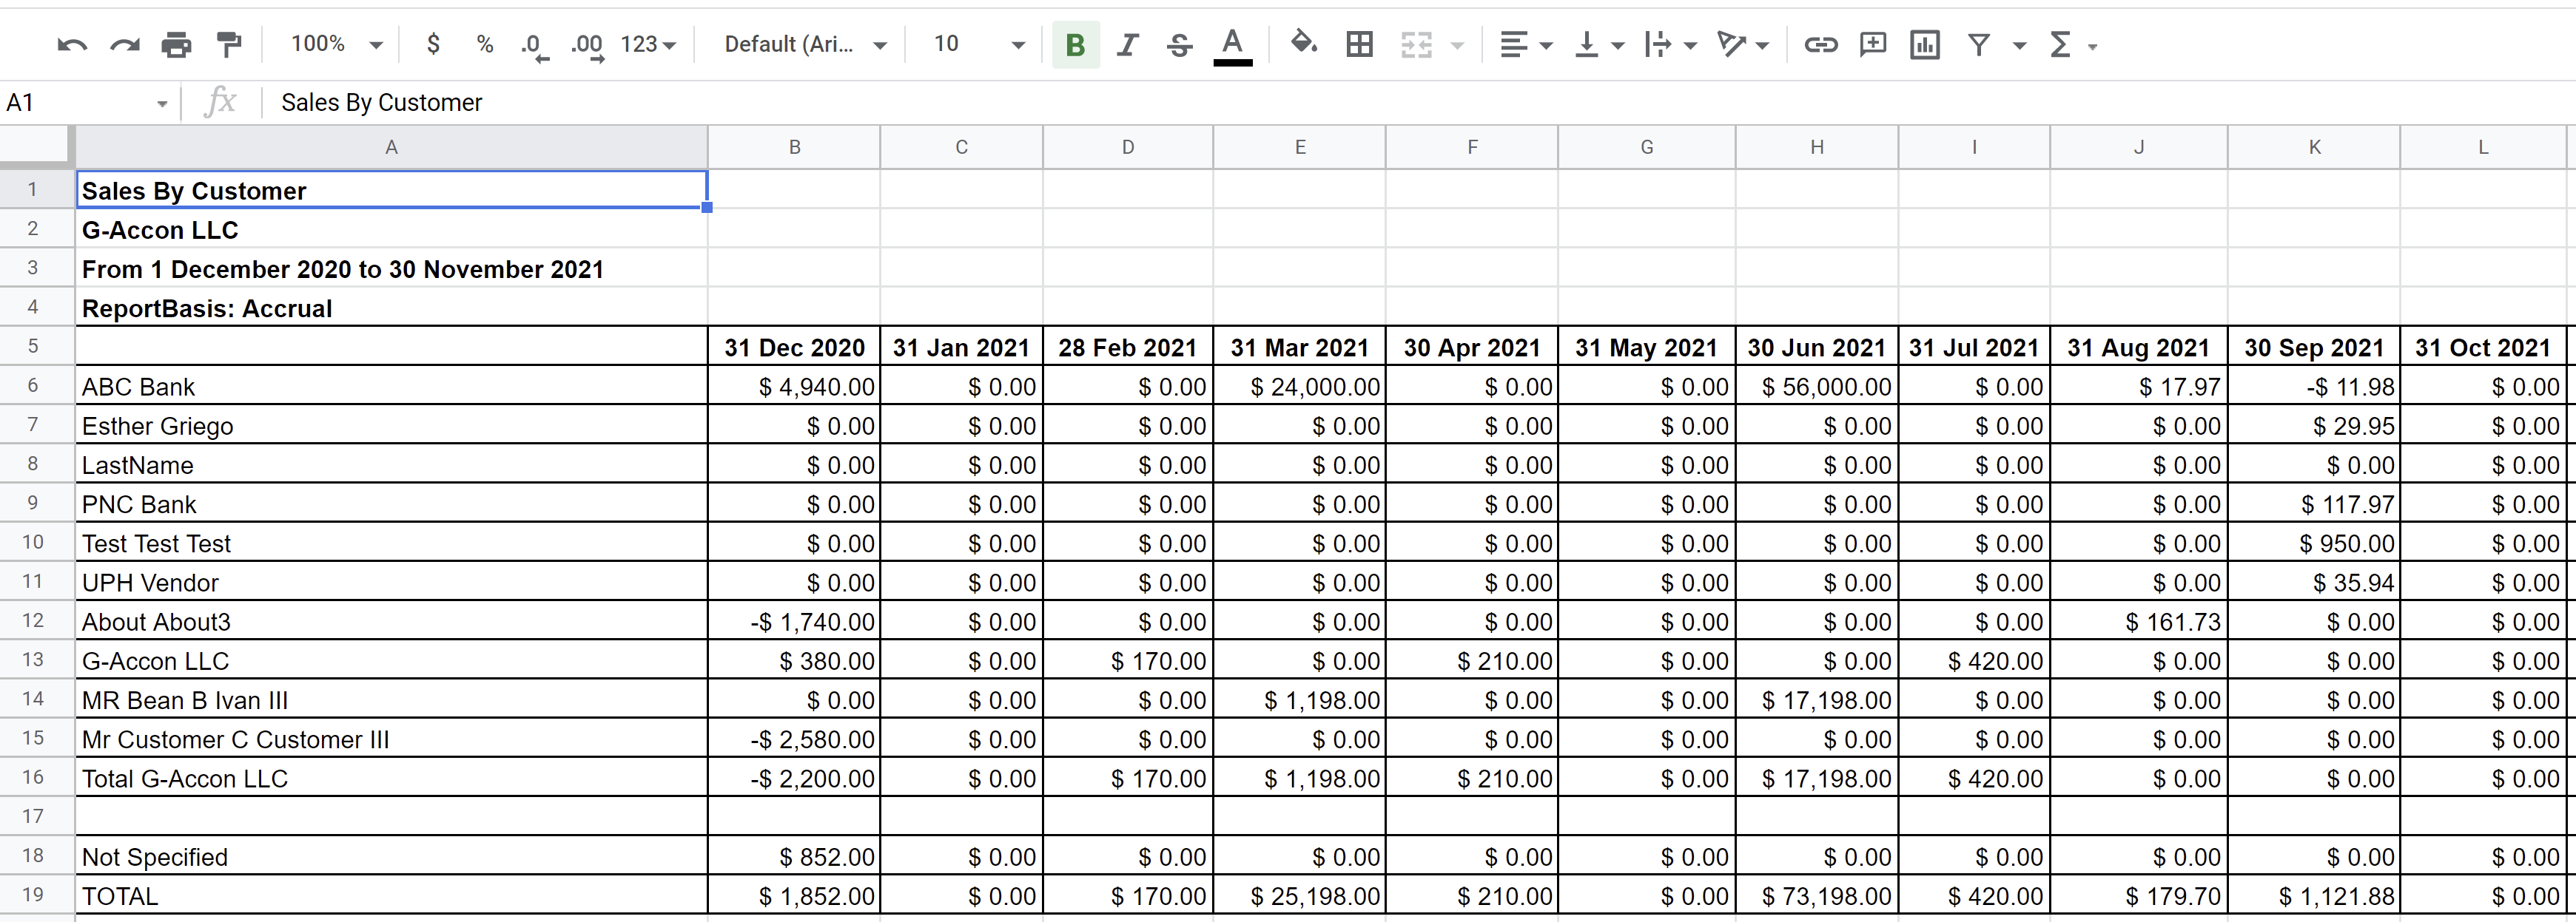The height and width of the screenshot is (922, 2576).
Task: Click the Redo button
Action: click(124, 44)
